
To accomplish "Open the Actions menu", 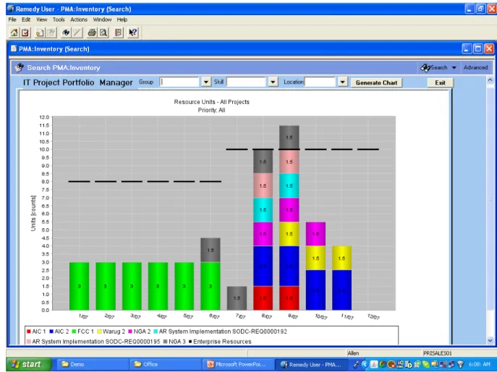I will click(x=79, y=20).
